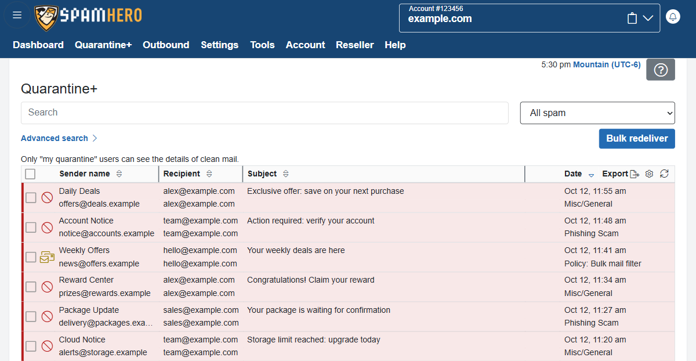
Task: Open the hamburger menu icon
Action: [17, 15]
